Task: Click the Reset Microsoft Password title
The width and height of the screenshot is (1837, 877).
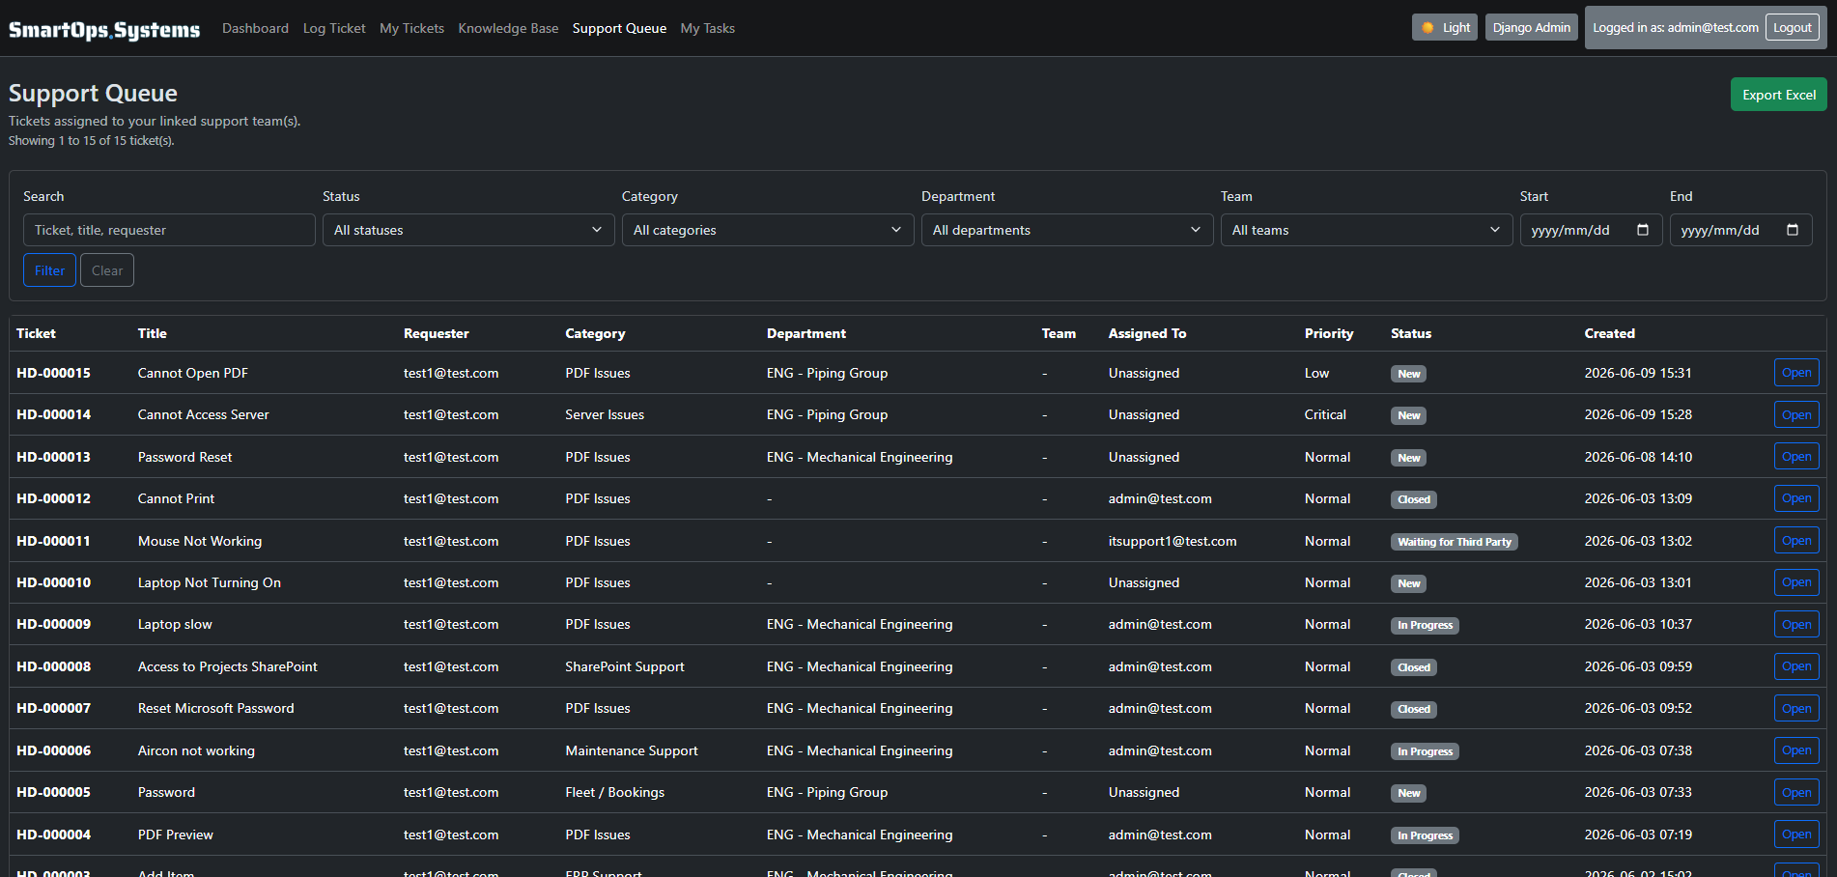Action: [216, 708]
